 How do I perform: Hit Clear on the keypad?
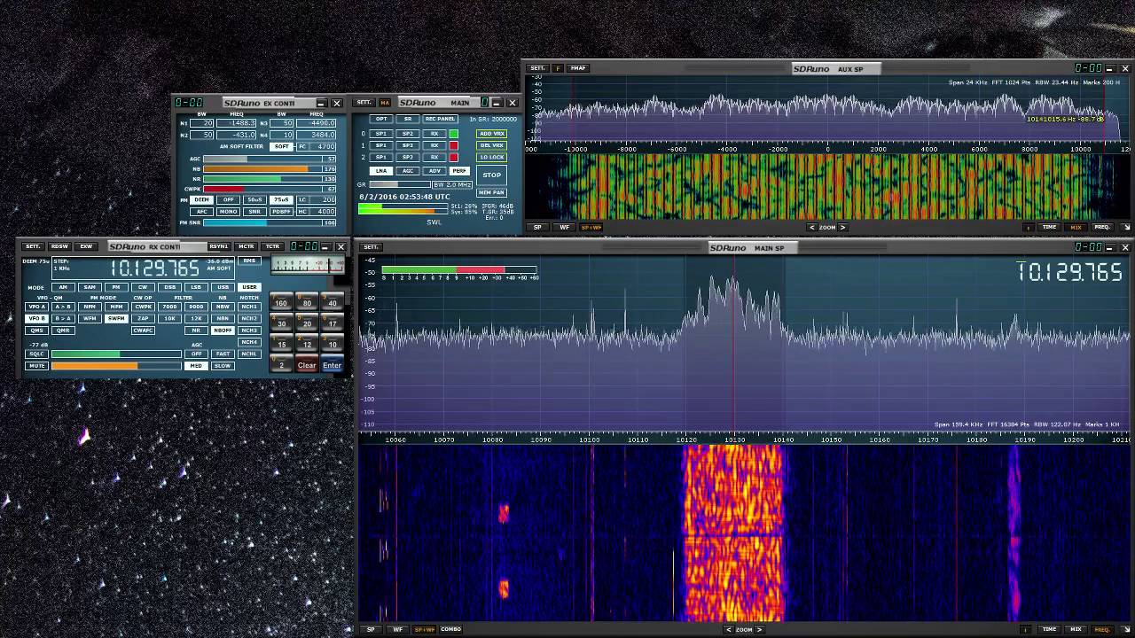click(x=307, y=364)
